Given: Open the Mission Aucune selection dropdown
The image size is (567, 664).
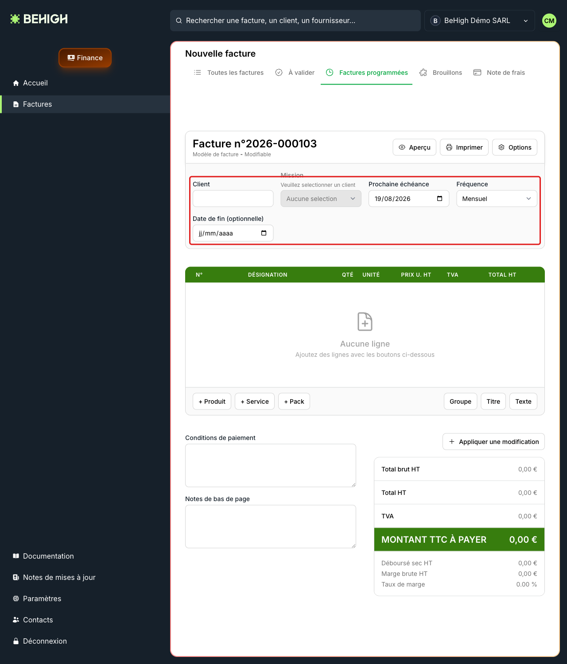Looking at the screenshot, I should point(321,199).
